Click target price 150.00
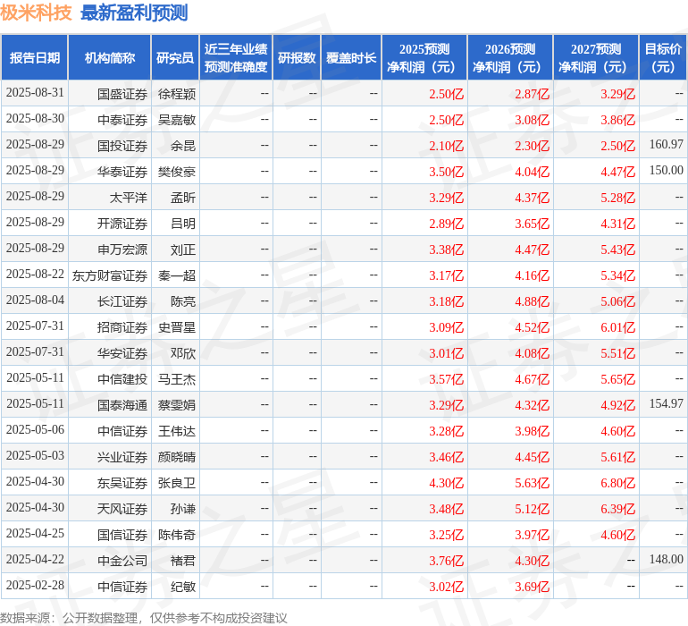This screenshot has width=688, height=626. [x=666, y=170]
